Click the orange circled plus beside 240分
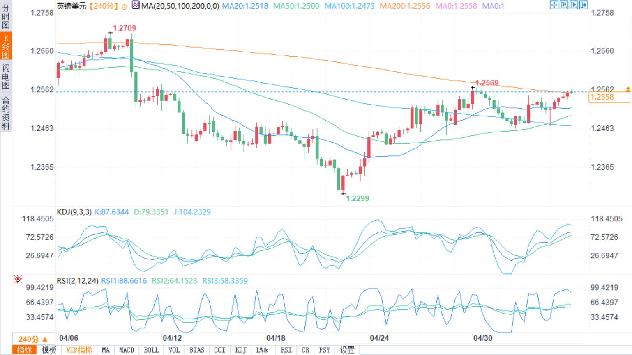 click(124, 7)
